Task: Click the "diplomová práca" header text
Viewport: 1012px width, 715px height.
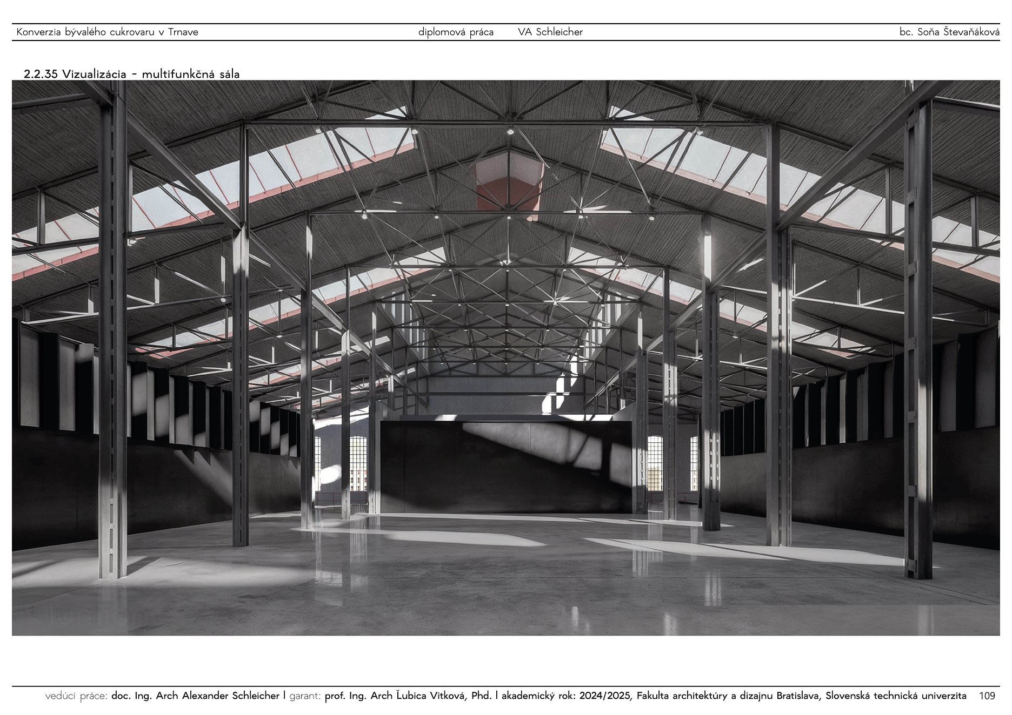Action: pyautogui.click(x=456, y=32)
